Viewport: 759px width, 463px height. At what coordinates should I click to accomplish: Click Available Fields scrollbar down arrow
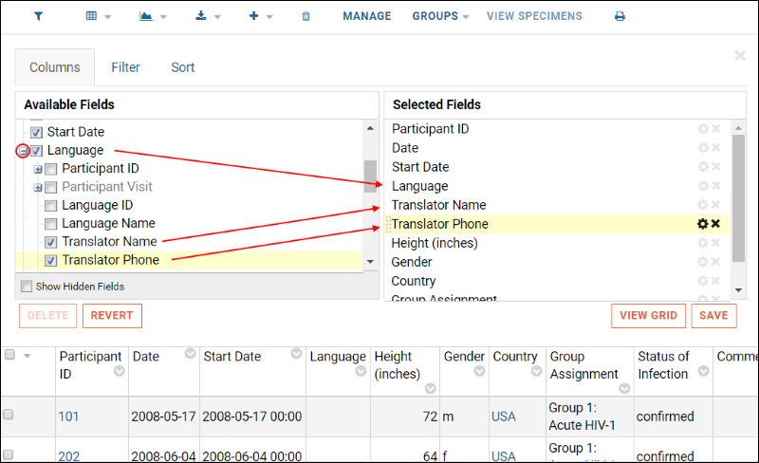pyautogui.click(x=370, y=262)
